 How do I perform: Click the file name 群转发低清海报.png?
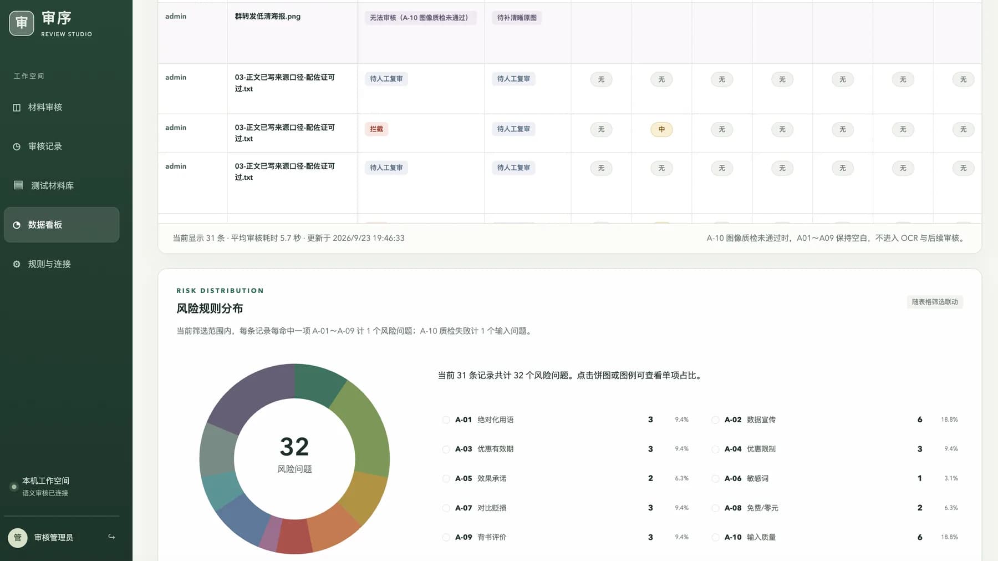pos(267,17)
